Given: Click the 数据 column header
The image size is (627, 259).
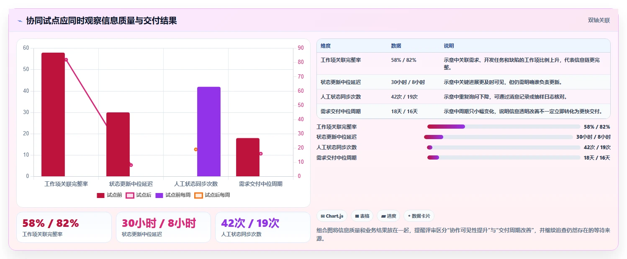Looking at the screenshot, I should [396, 46].
